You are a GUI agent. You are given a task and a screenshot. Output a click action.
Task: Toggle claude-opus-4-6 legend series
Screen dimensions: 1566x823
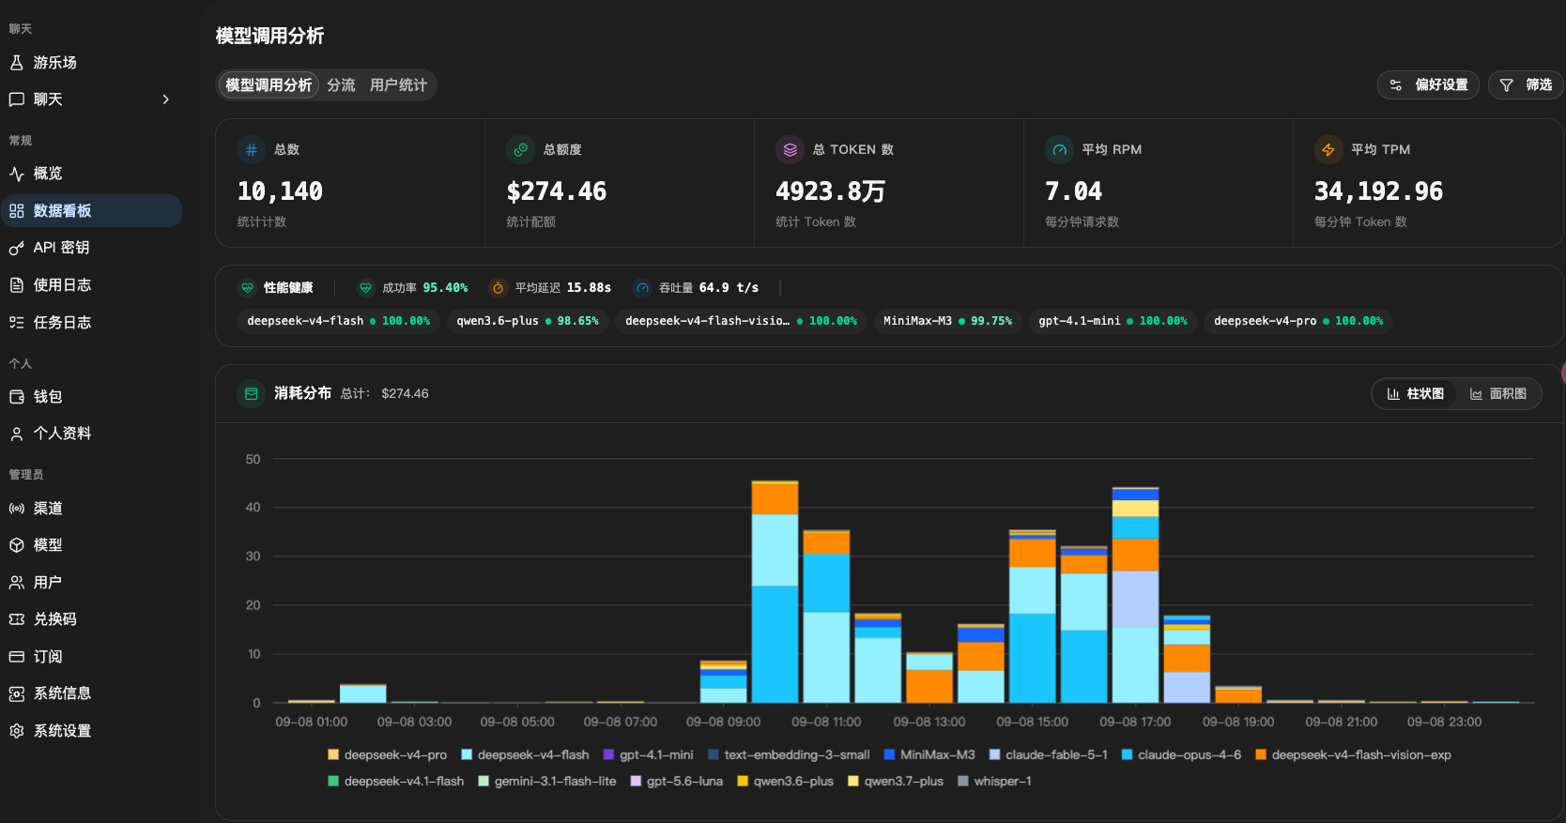(1181, 755)
